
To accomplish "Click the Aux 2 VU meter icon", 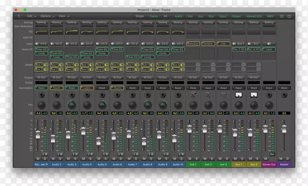I will click(x=253, y=95).
